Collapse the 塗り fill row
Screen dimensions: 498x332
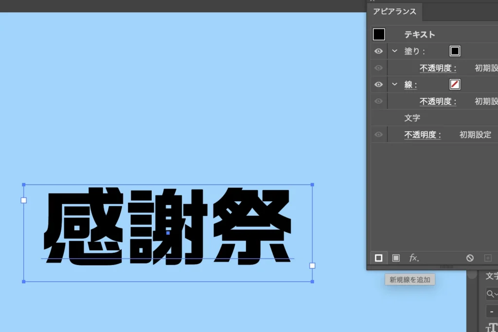coord(395,51)
